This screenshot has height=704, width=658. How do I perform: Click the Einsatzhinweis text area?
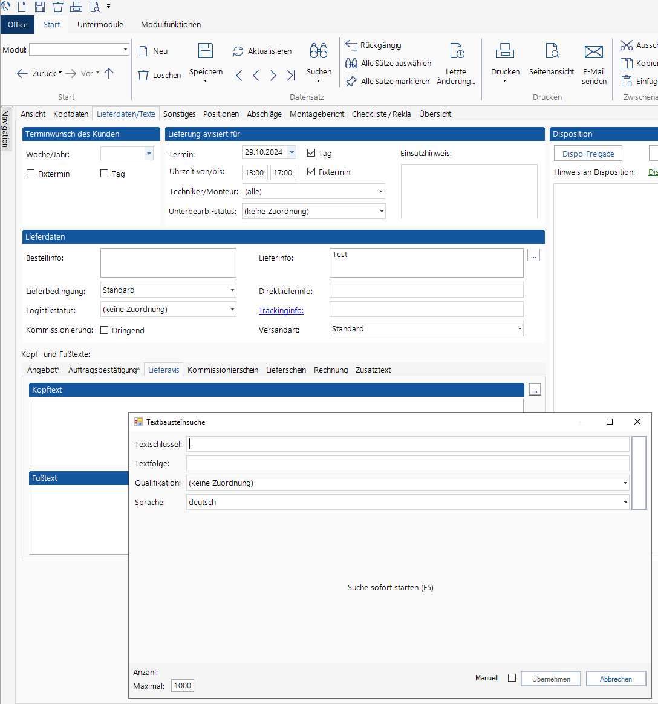[x=469, y=191]
